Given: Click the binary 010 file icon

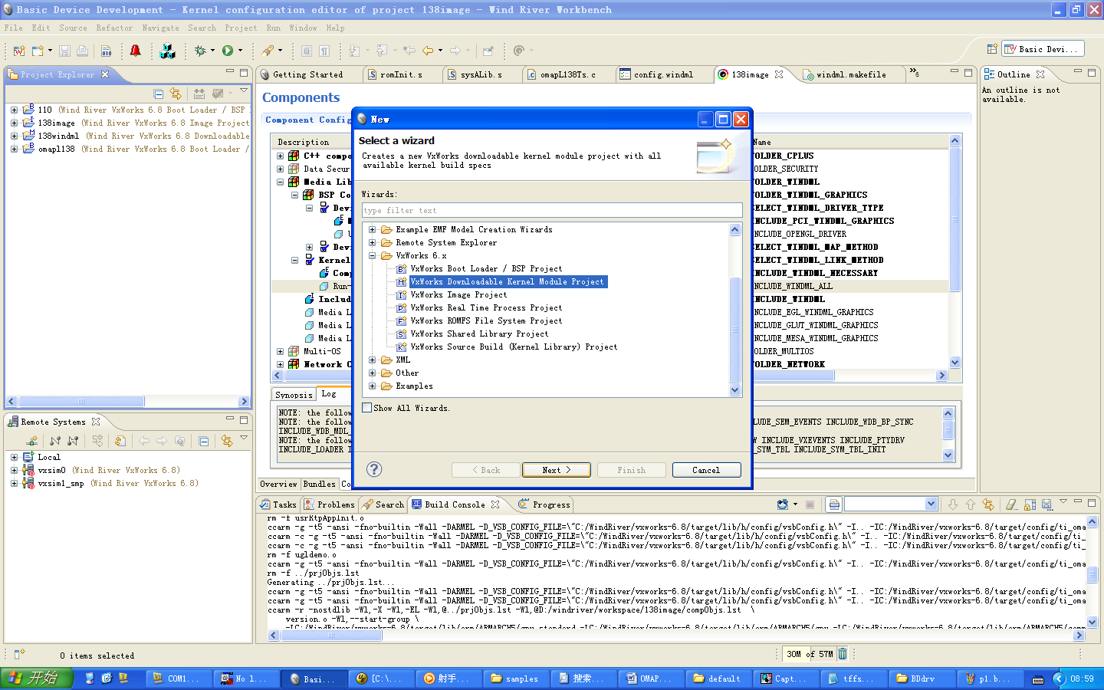Looking at the screenshot, I should (107, 51).
